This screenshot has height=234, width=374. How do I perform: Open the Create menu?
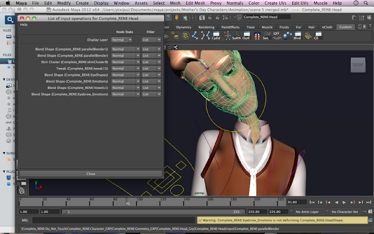pyautogui.click(x=82, y=3)
